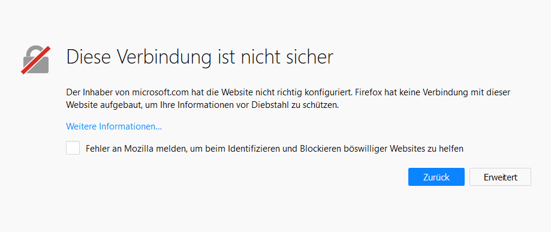Image resolution: width=551 pixels, height=232 pixels.
Task: Click the heading 'Diese Verbindung ist nicht sicher'
Action: point(200,57)
